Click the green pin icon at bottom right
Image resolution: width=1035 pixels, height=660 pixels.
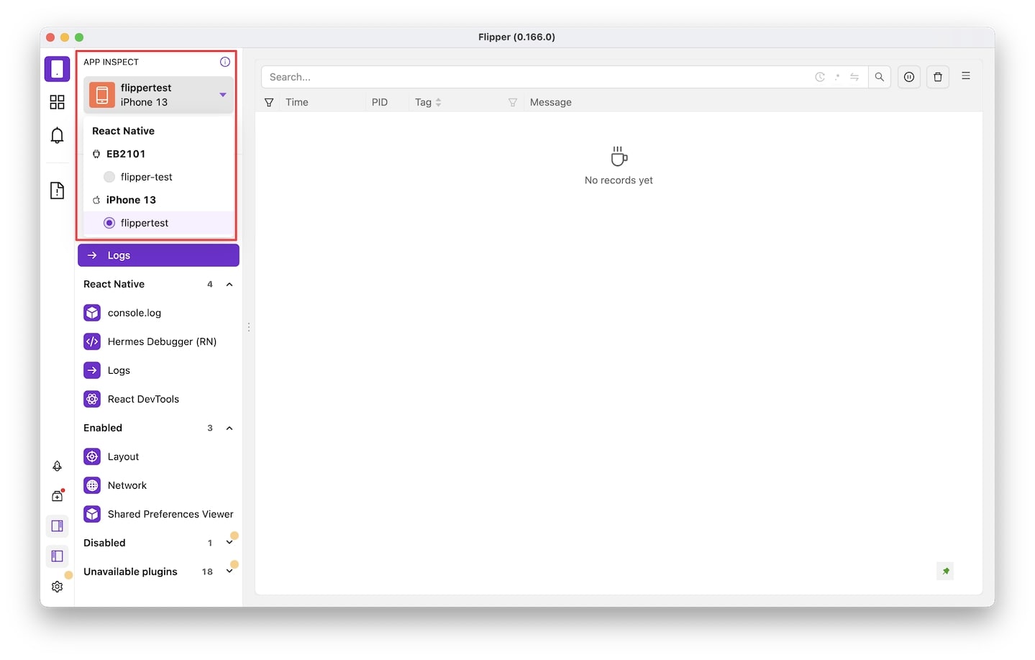(946, 571)
